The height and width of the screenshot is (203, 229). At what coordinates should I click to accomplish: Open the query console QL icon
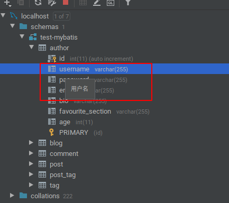tap(111, 3)
